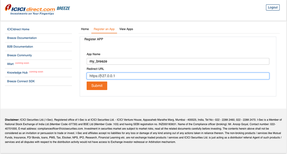Open the ICICIdirect Home sidebar link
This screenshot has width=287, height=154.
pos(18,29)
